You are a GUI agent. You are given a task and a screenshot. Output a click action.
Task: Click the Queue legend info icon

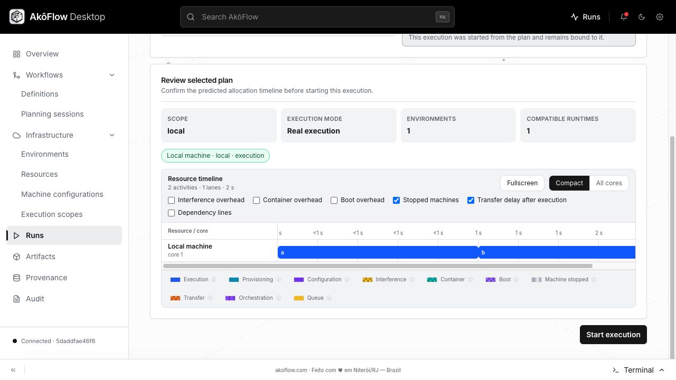tap(329, 298)
